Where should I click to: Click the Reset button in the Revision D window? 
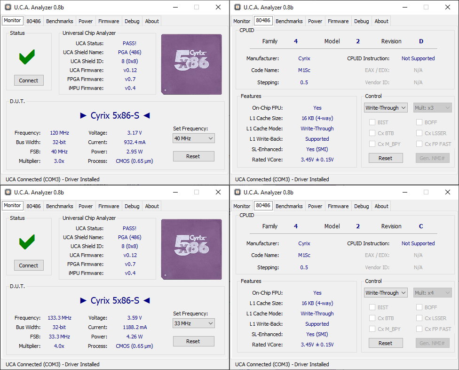click(x=386, y=158)
